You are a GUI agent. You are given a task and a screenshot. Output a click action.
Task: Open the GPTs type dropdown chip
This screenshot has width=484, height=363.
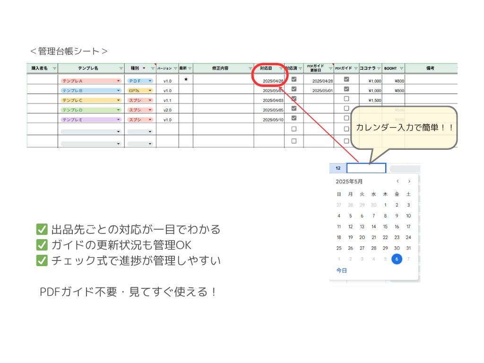[140, 90]
